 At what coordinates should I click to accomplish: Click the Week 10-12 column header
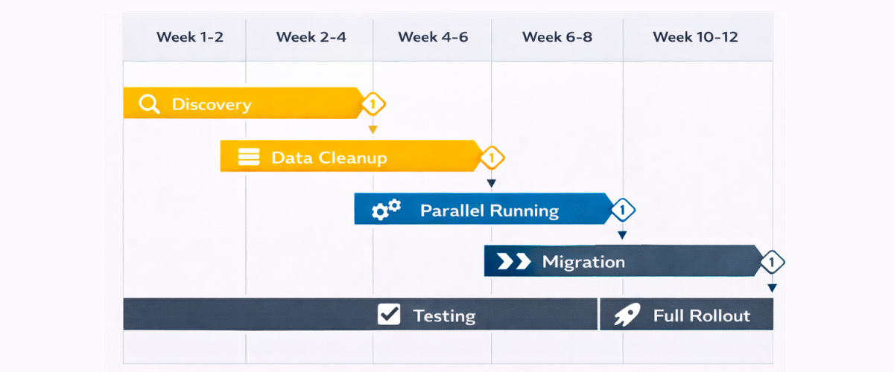pos(695,37)
